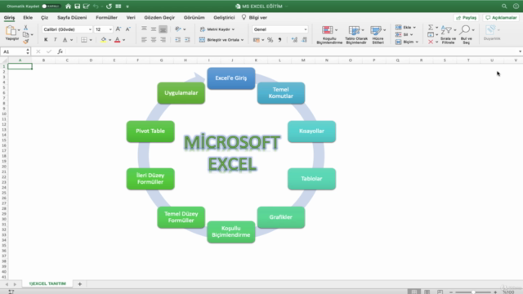The image size is (523, 294).
Task: Expand the Sil cells dropdown
Action: pyautogui.click(x=411, y=34)
